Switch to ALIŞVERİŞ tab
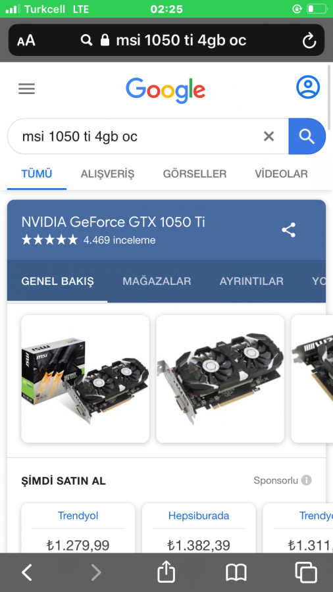333x592 pixels. tap(107, 174)
